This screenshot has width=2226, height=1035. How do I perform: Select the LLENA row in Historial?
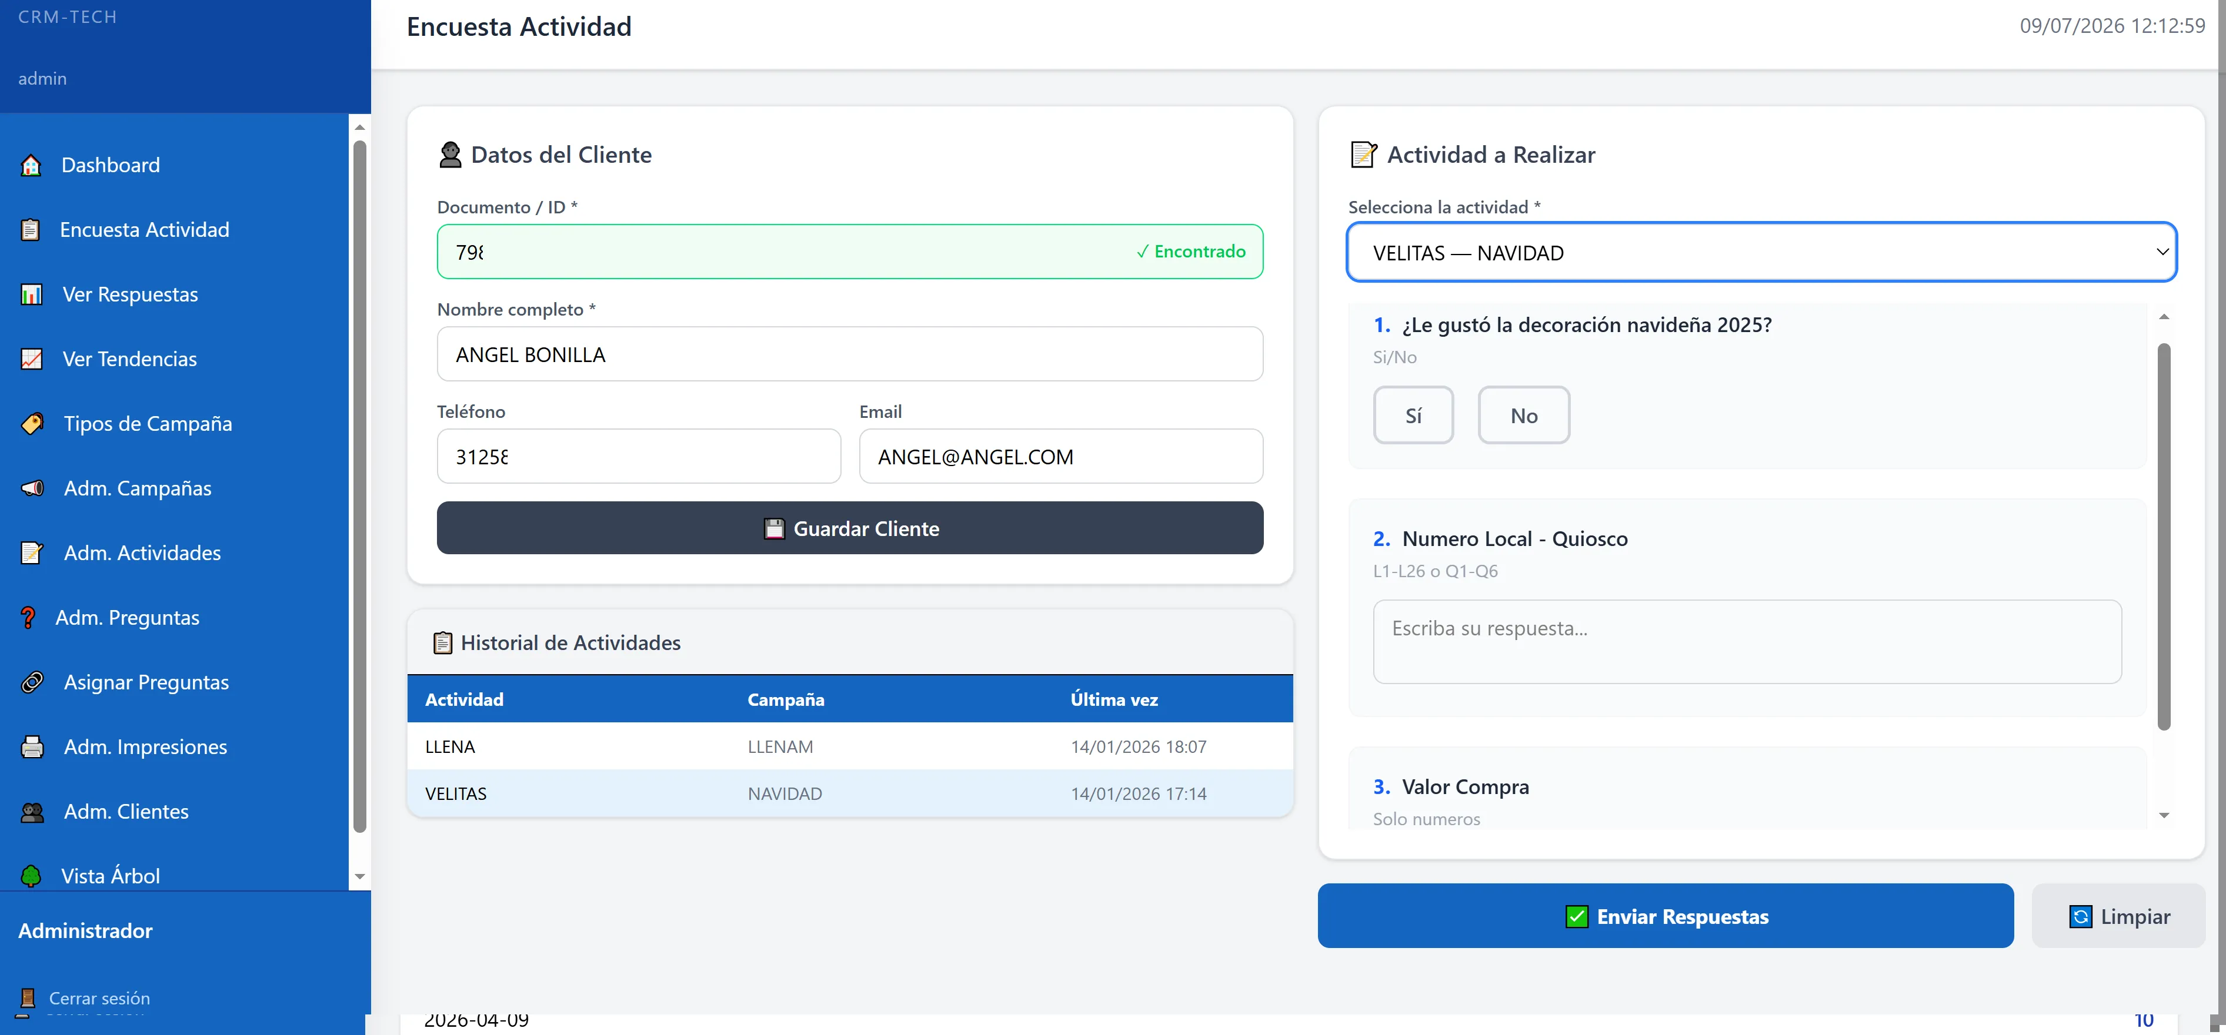pos(849,746)
